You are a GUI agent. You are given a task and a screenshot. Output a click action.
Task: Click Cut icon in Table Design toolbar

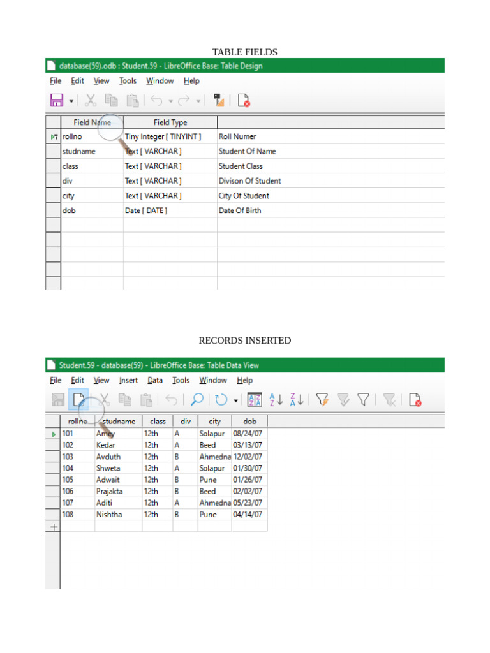click(x=91, y=100)
